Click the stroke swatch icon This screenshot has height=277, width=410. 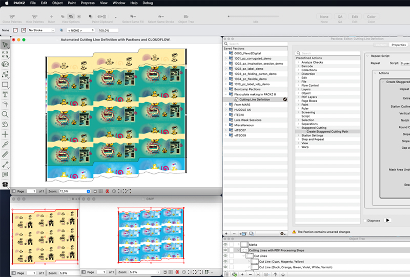tap(24, 30)
